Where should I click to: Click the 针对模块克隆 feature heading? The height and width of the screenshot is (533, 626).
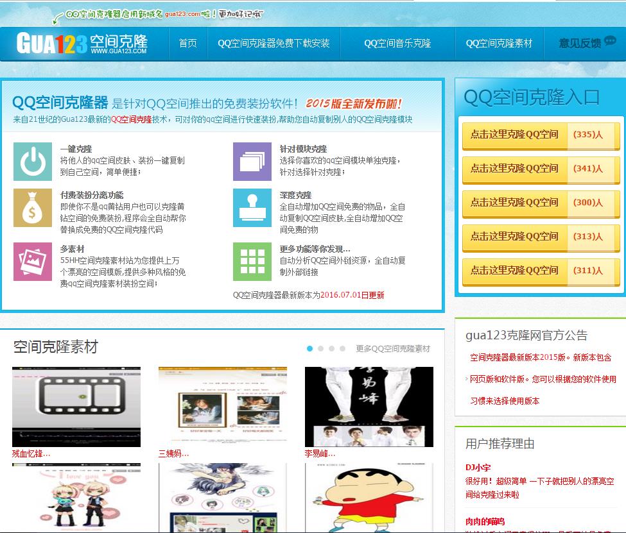(303, 149)
